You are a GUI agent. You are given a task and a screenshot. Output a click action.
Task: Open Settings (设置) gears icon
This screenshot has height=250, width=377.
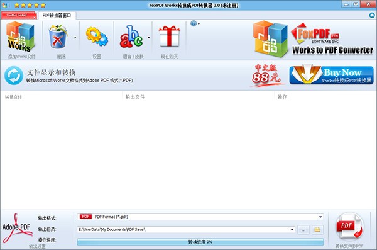[x=97, y=37]
